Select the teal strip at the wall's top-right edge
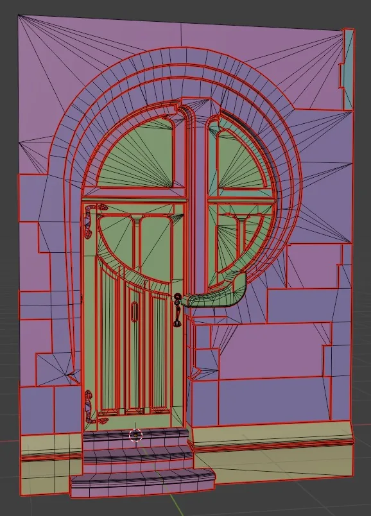The height and width of the screenshot is (516, 371). [348, 69]
